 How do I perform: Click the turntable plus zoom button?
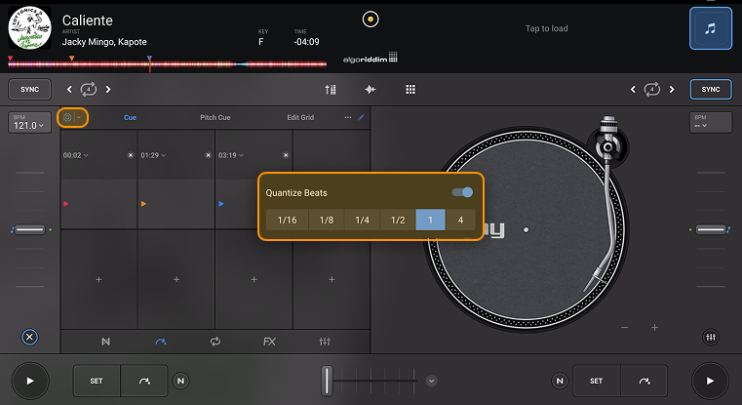click(x=654, y=327)
